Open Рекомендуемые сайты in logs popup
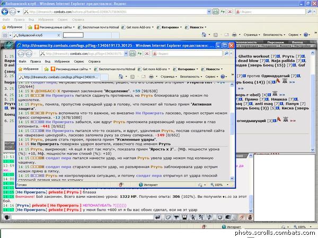The width and height of the screenshot is (318, 238). point(70,69)
